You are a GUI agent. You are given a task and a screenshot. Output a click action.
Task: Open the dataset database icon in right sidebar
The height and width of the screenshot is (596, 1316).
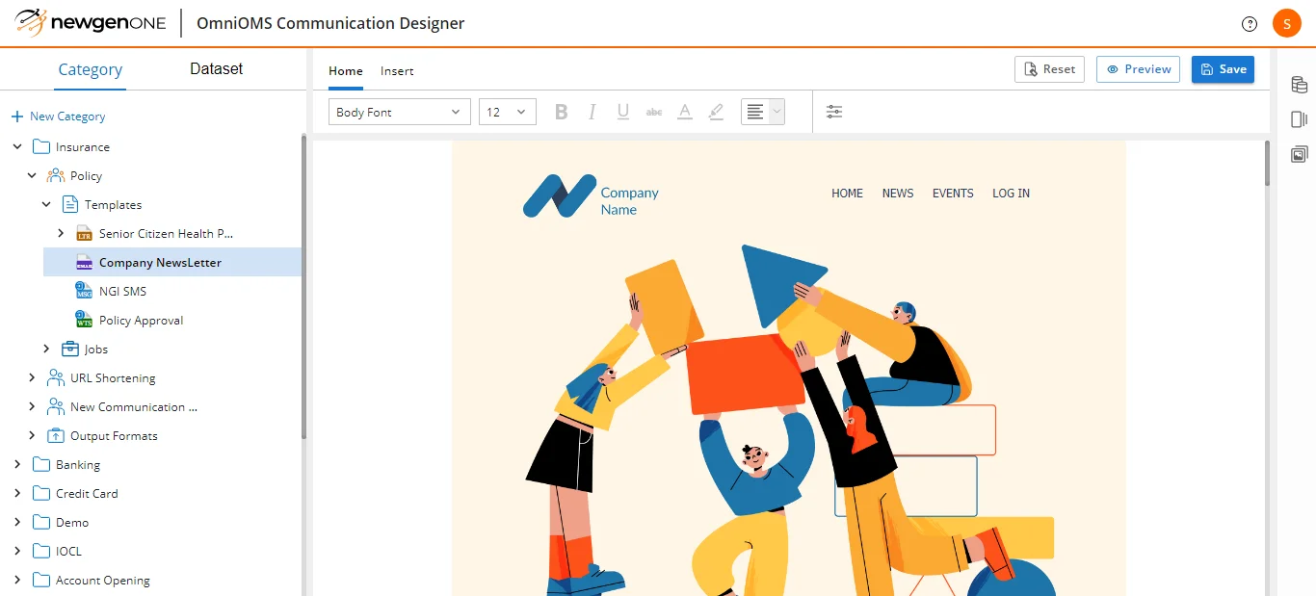click(x=1300, y=86)
